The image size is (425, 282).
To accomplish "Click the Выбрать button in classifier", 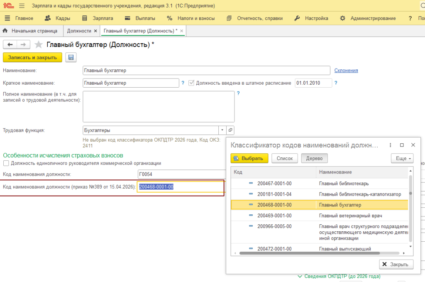I will 249,158.
